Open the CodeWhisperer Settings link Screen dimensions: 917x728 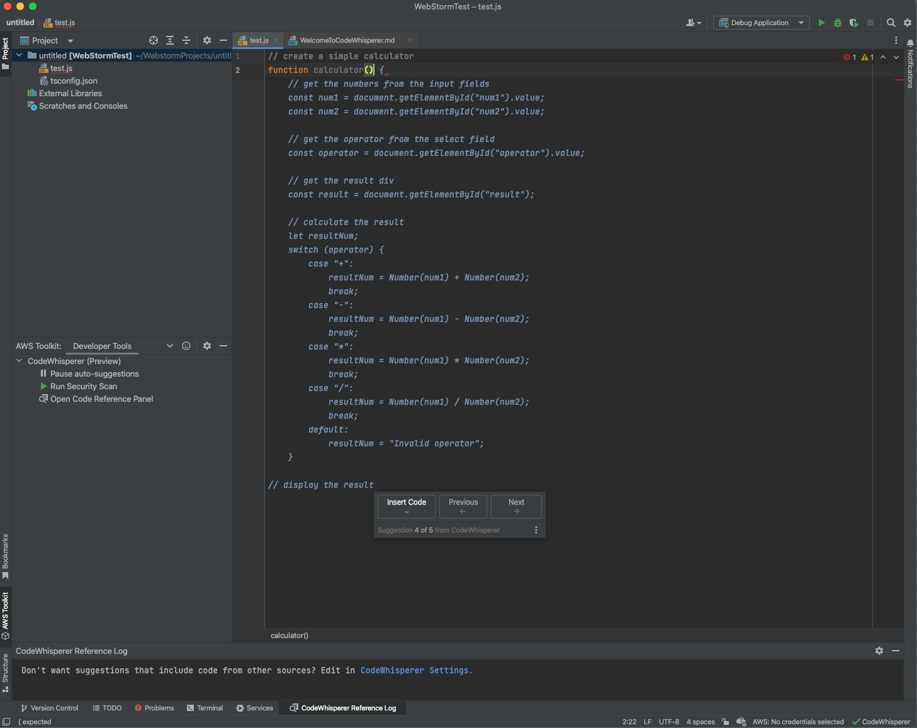(415, 671)
